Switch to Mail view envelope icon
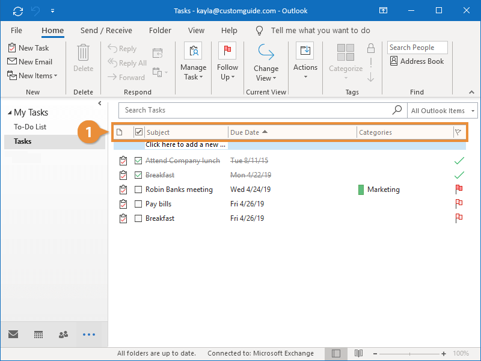 click(13, 334)
